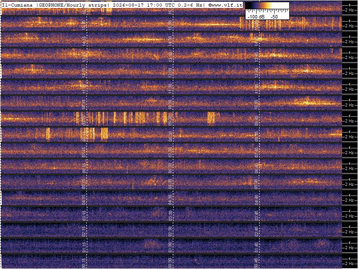
Task: Click the '07:30' time marker label
Action: pyautogui.click(x=170, y=151)
